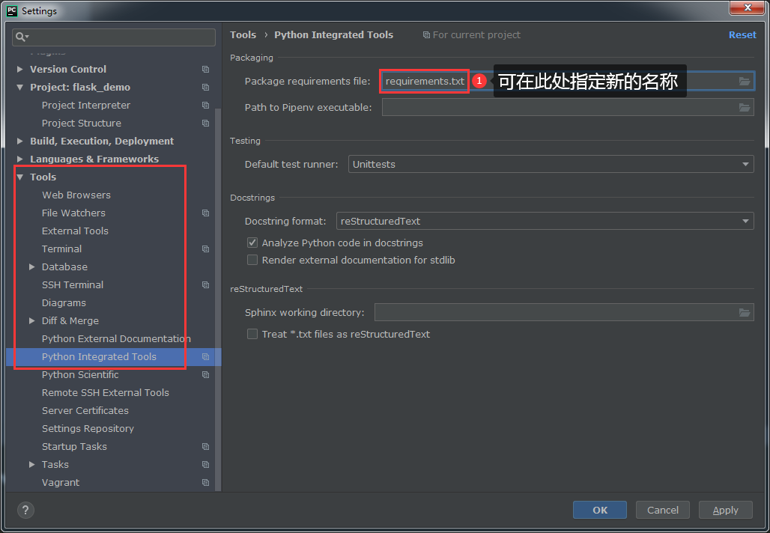Viewport: 770px width, 533px height.
Task: Click the project-level icon beside Project Interpreter
Action: tap(206, 105)
